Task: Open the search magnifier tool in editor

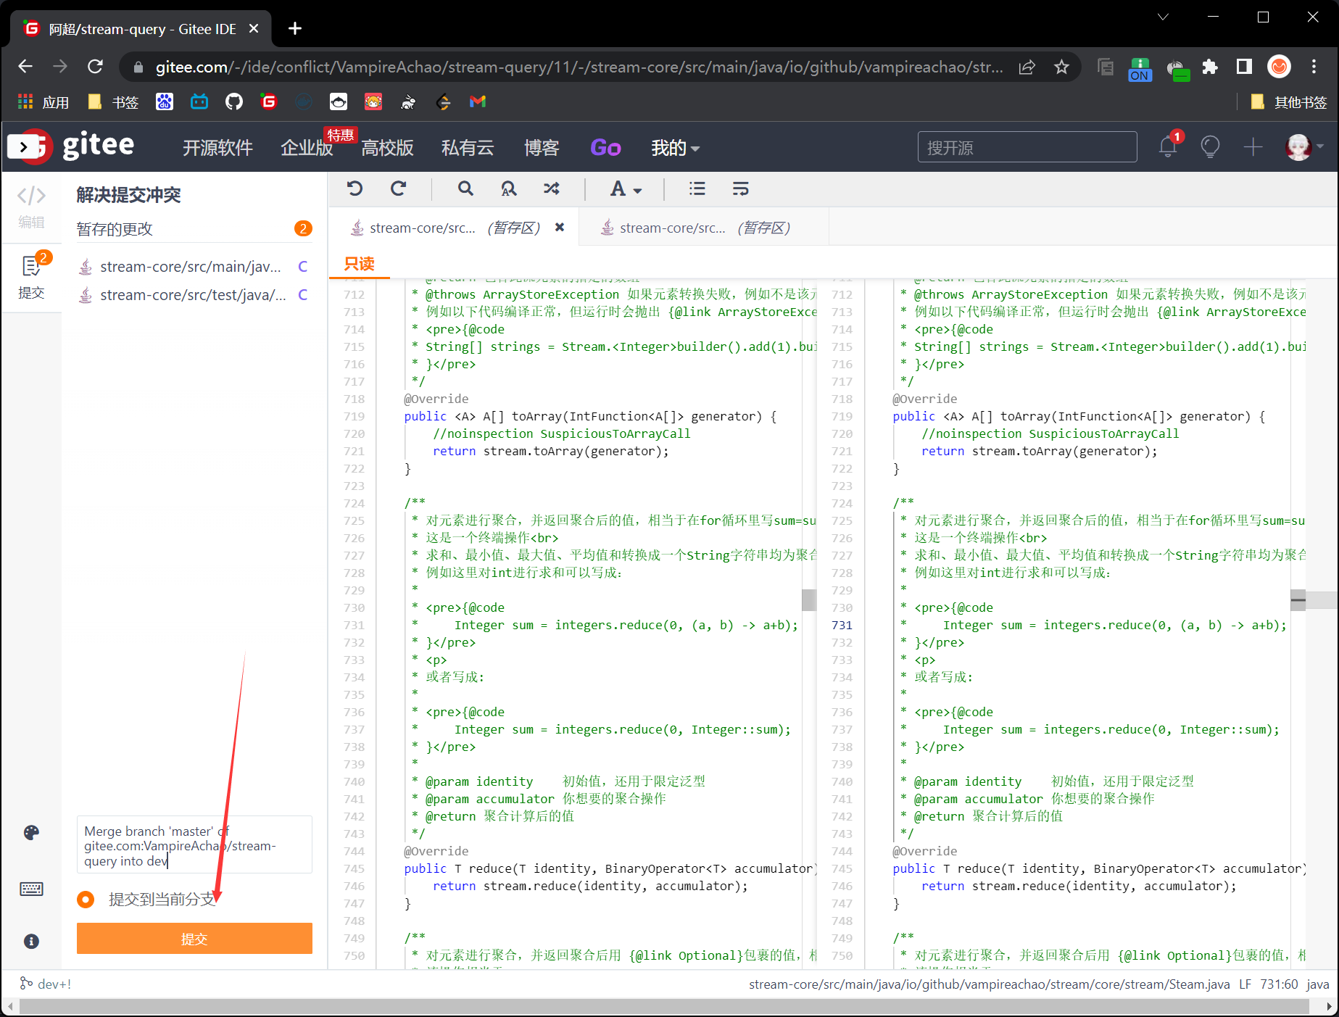Action: (465, 188)
